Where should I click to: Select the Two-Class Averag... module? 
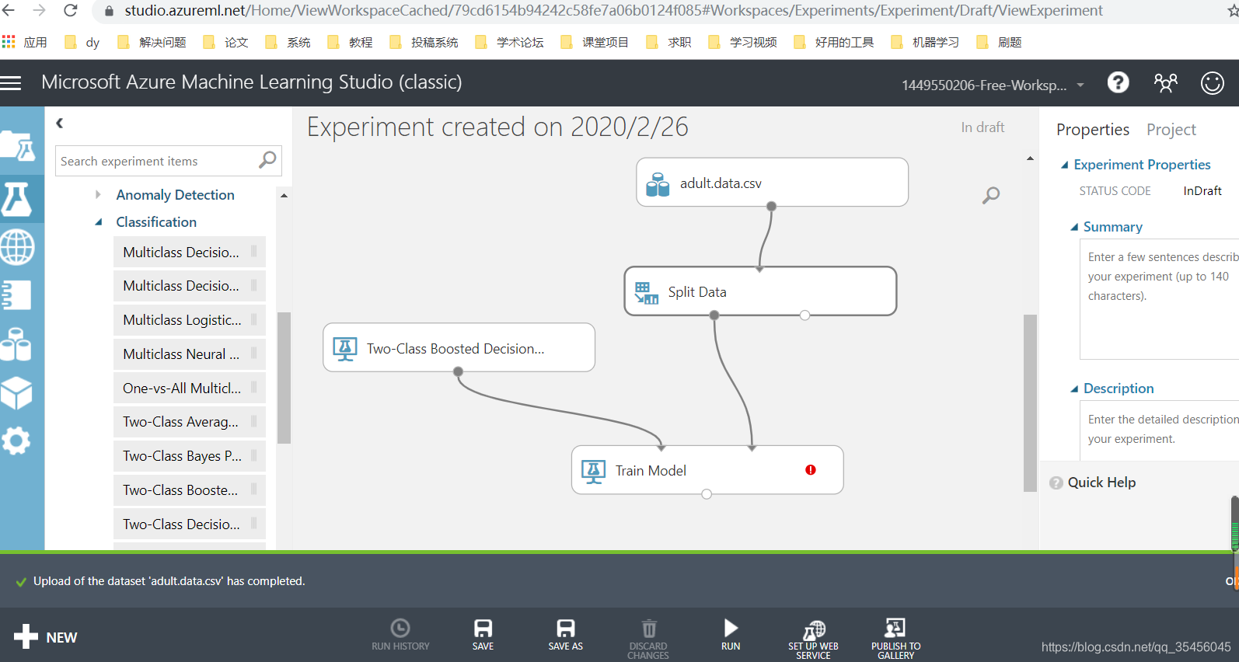click(x=190, y=421)
